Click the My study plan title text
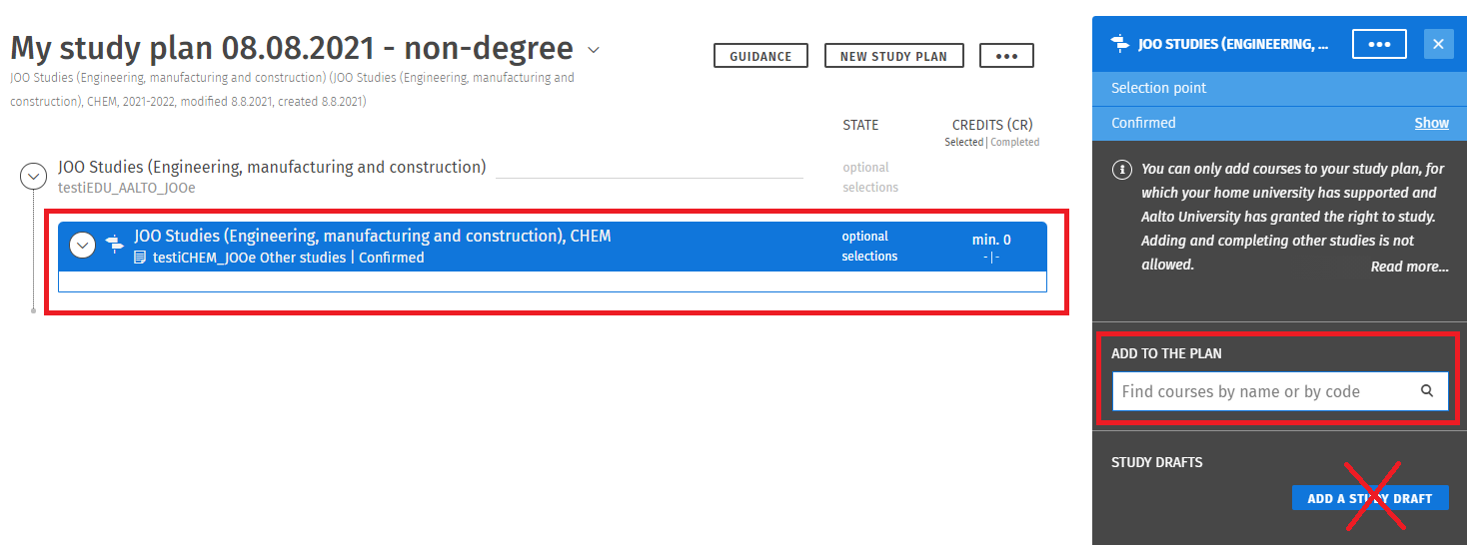The height and width of the screenshot is (545, 1467). [x=292, y=48]
